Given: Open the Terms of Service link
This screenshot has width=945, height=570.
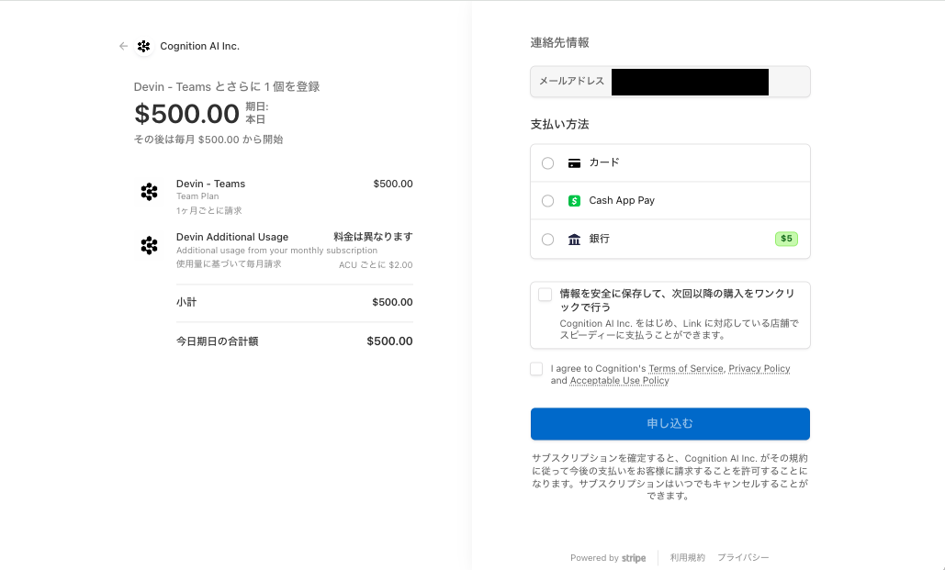Looking at the screenshot, I should (686, 368).
